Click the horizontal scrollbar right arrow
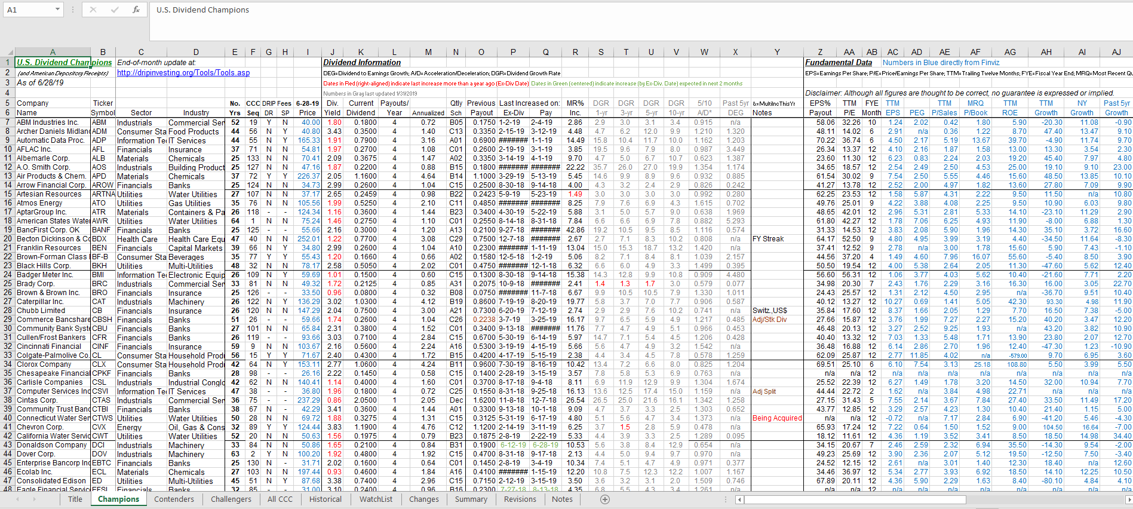The image size is (1133, 509). (1129, 499)
